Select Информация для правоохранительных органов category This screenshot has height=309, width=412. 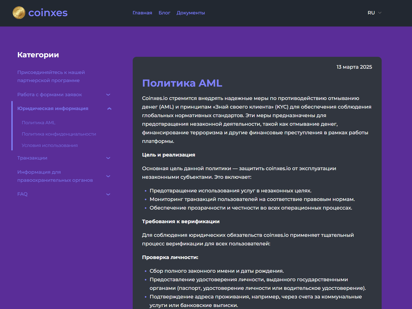55,176
